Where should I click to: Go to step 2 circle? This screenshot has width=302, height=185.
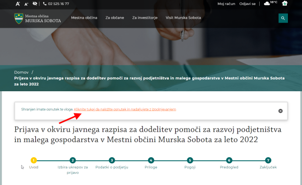[72, 160]
